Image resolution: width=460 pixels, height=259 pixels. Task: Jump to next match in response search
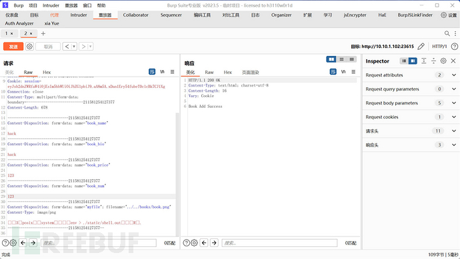point(214,242)
